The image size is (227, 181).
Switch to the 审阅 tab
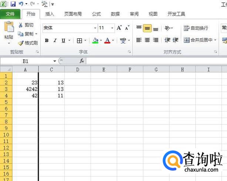pos(134,14)
